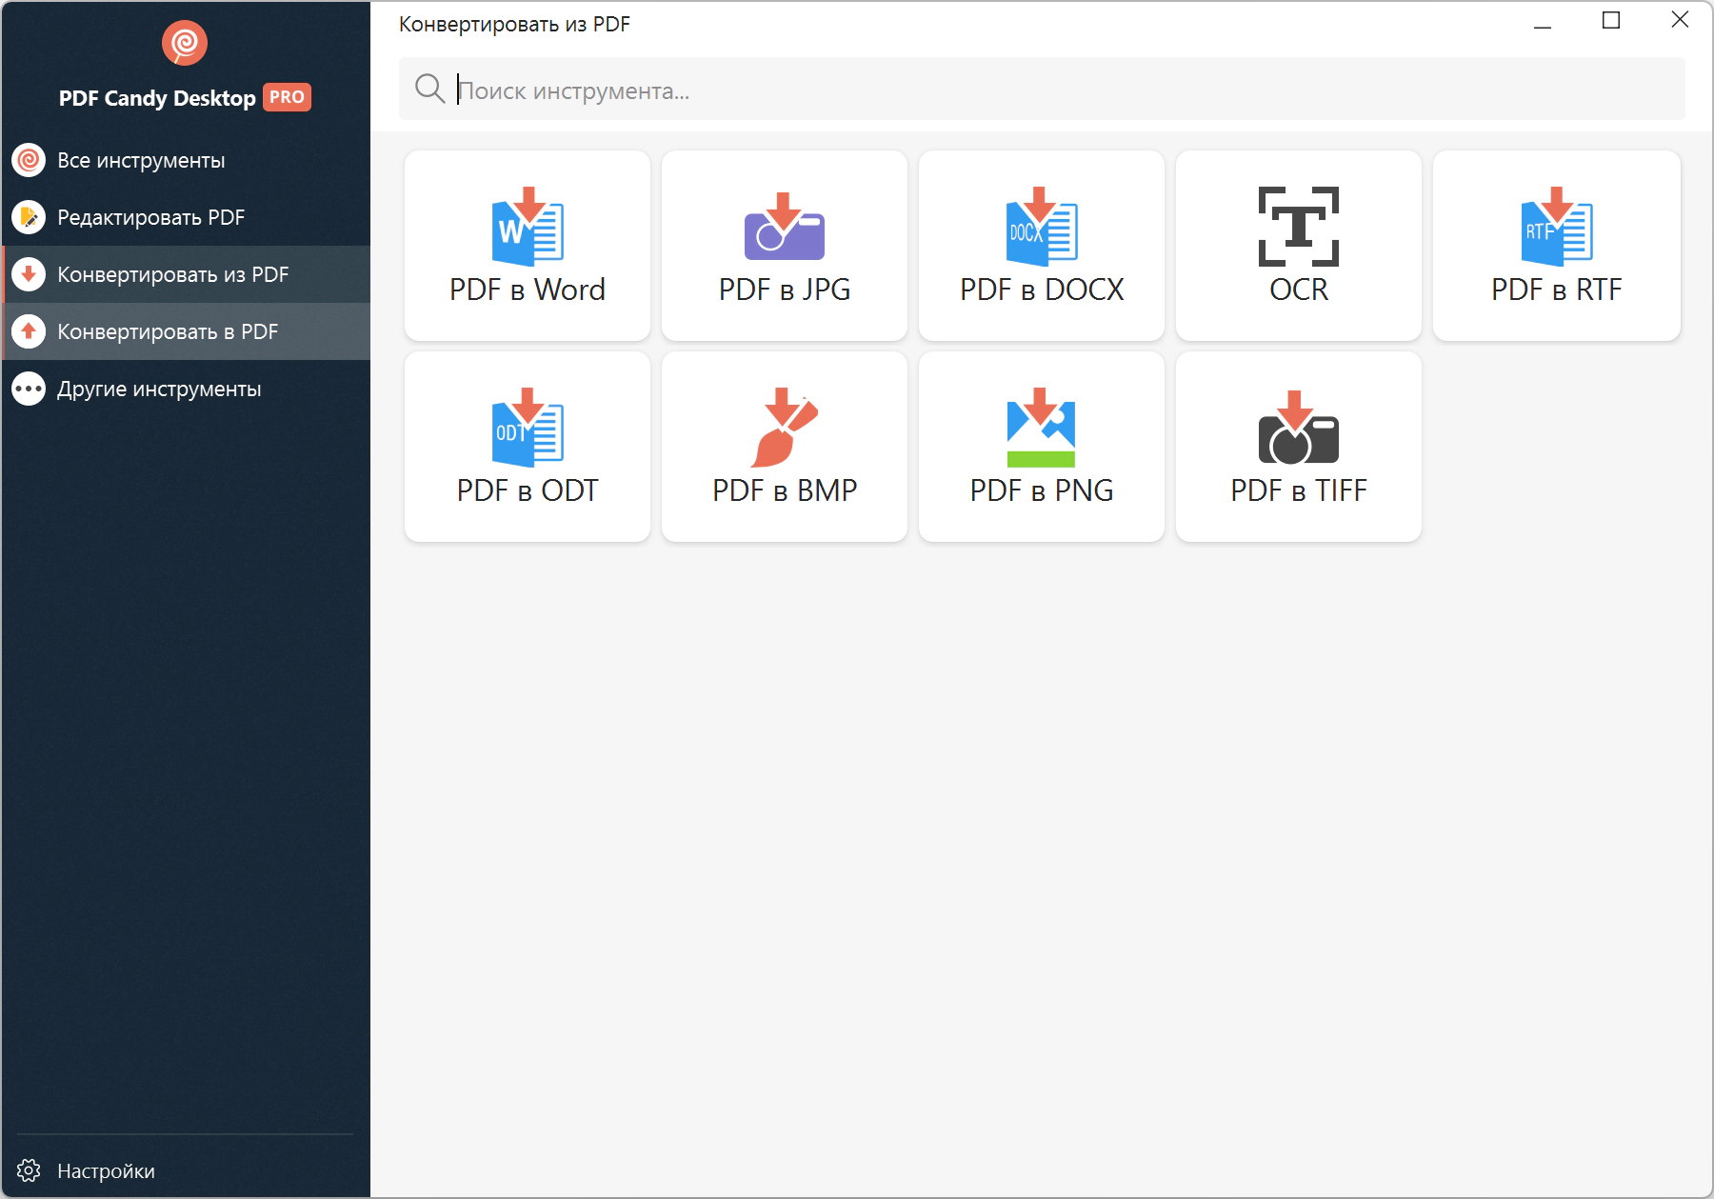Open the PDF в PNG image converter
This screenshot has width=1714, height=1199.
click(x=1042, y=447)
